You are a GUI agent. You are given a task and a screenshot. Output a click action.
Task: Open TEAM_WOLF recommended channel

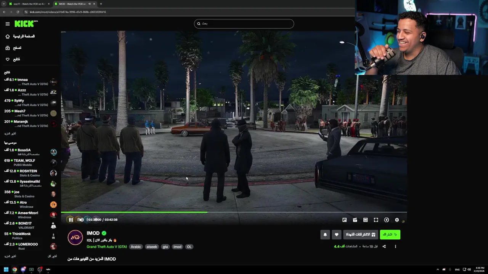click(30, 162)
